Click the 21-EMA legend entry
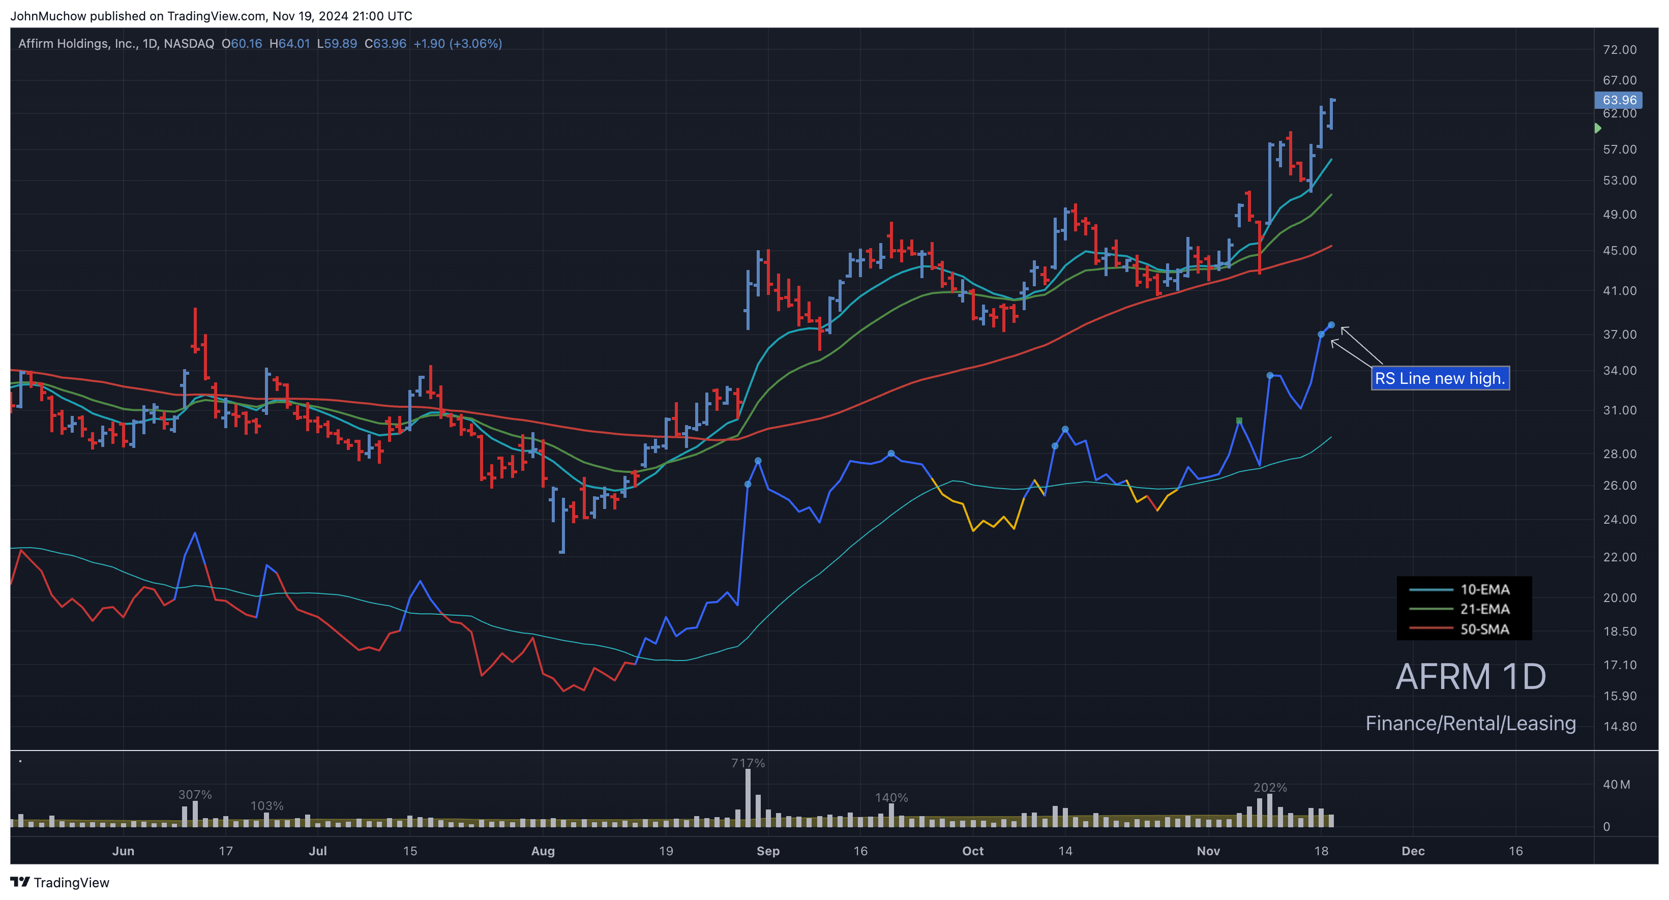Image resolution: width=1669 pixels, height=900 pixels. coord(1459,609)
